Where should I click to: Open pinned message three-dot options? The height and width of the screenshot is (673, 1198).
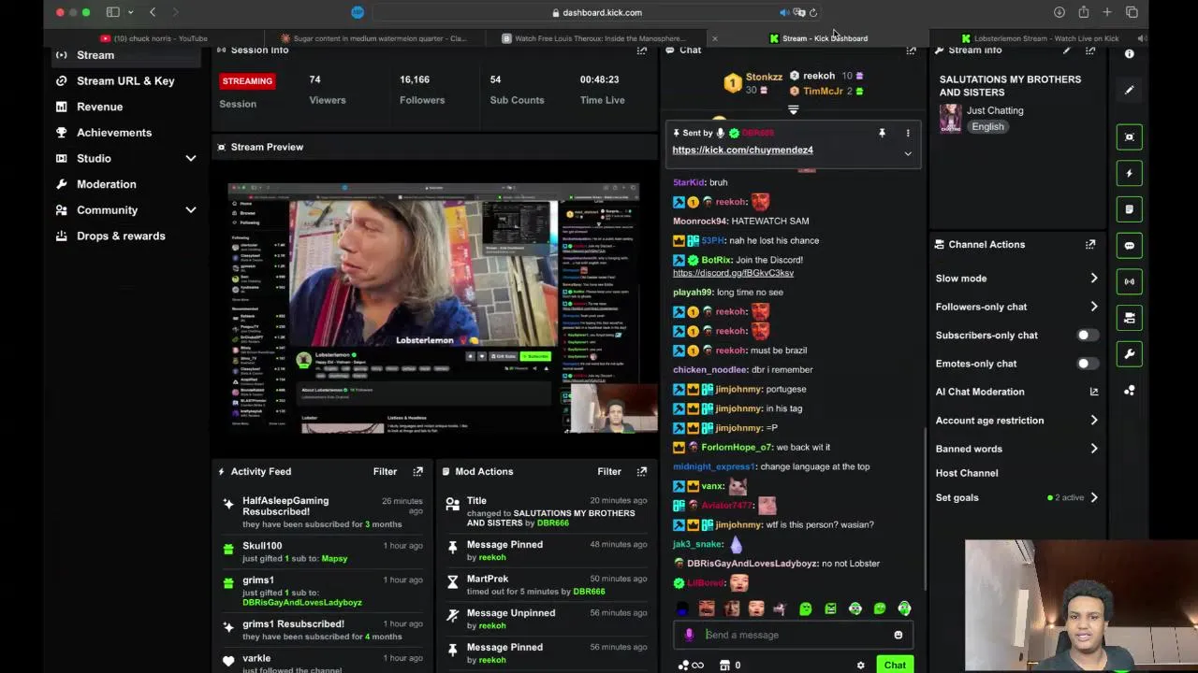point(908,134)
